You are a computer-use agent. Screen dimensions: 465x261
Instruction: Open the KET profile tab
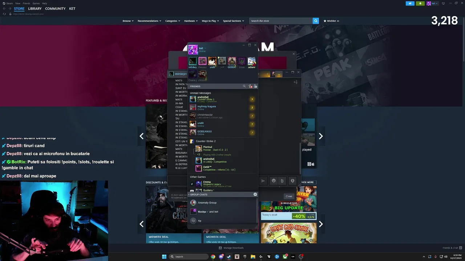(72, 9)
